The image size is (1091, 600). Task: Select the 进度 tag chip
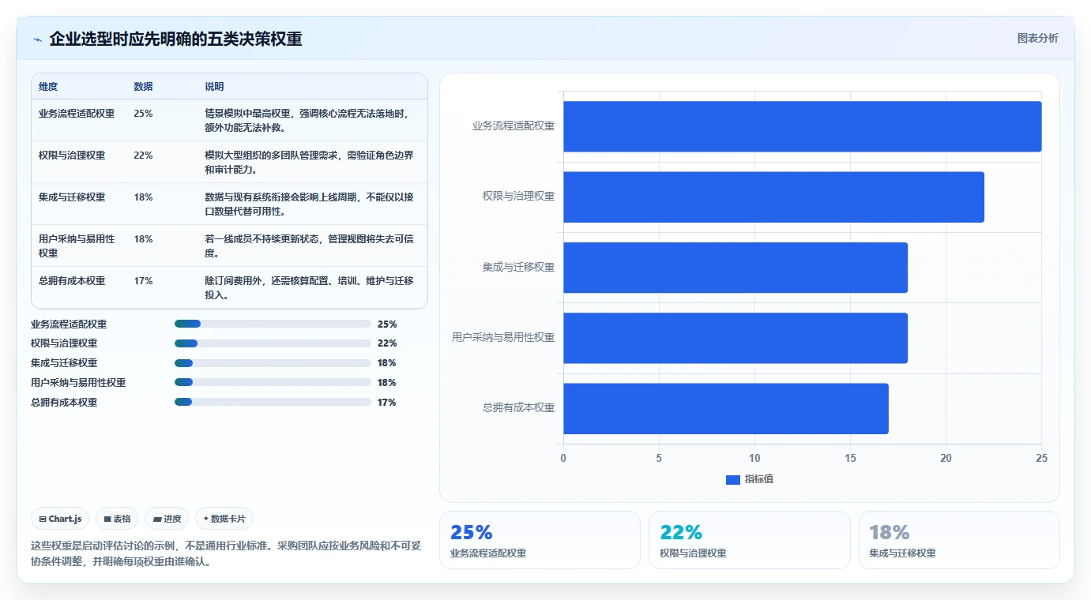pos(167,519)
